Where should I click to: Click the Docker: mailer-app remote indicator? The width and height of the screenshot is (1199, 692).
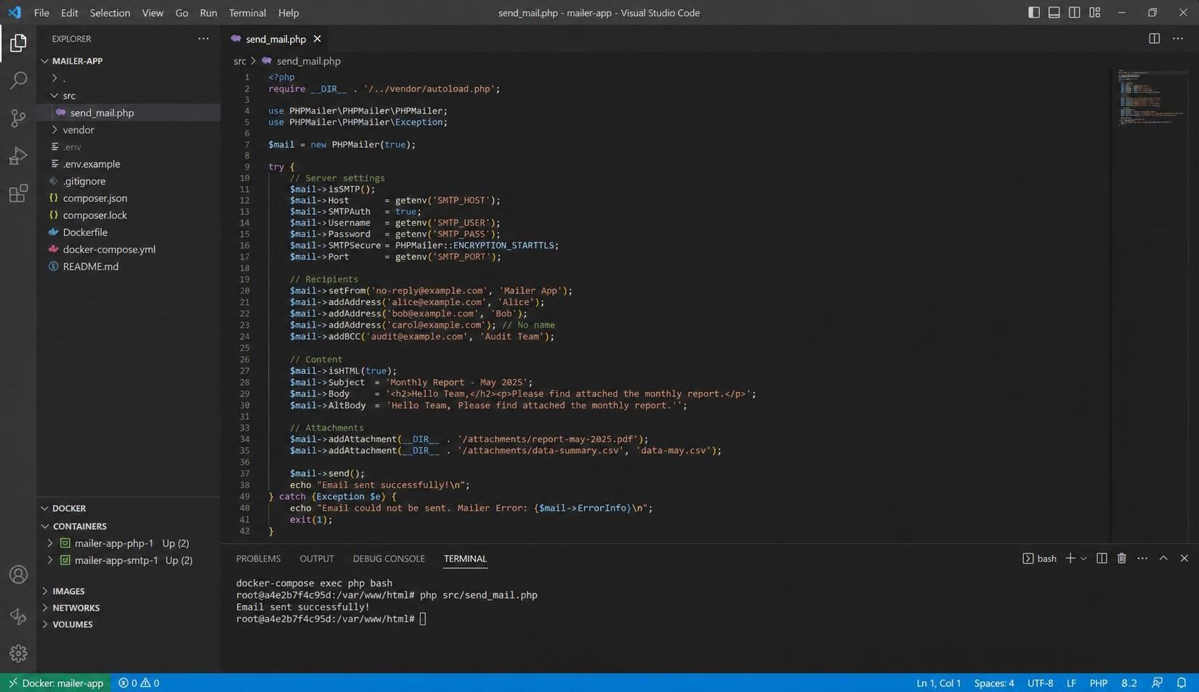(x=55, y=683)
